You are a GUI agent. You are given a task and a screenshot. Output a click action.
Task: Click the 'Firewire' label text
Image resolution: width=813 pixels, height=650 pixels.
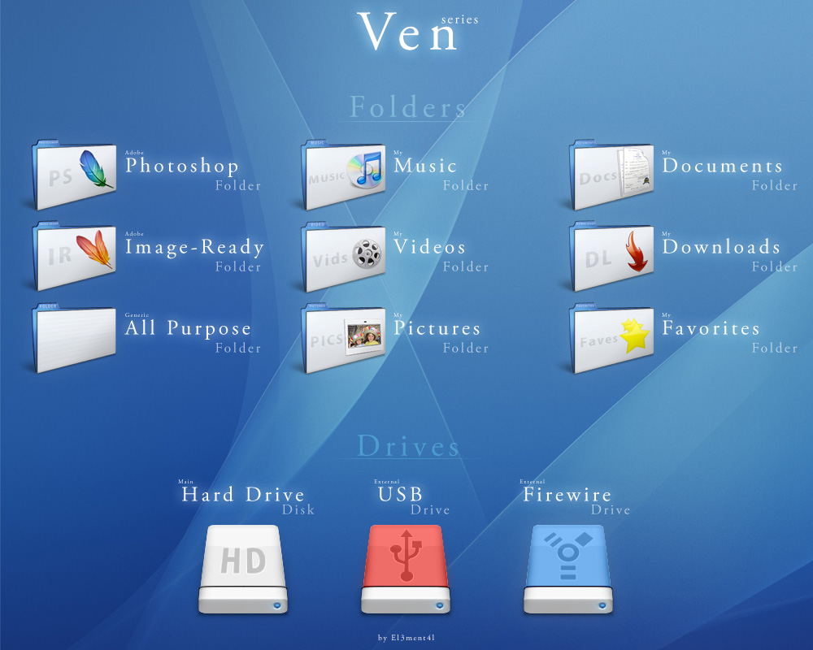click(567, 495)
